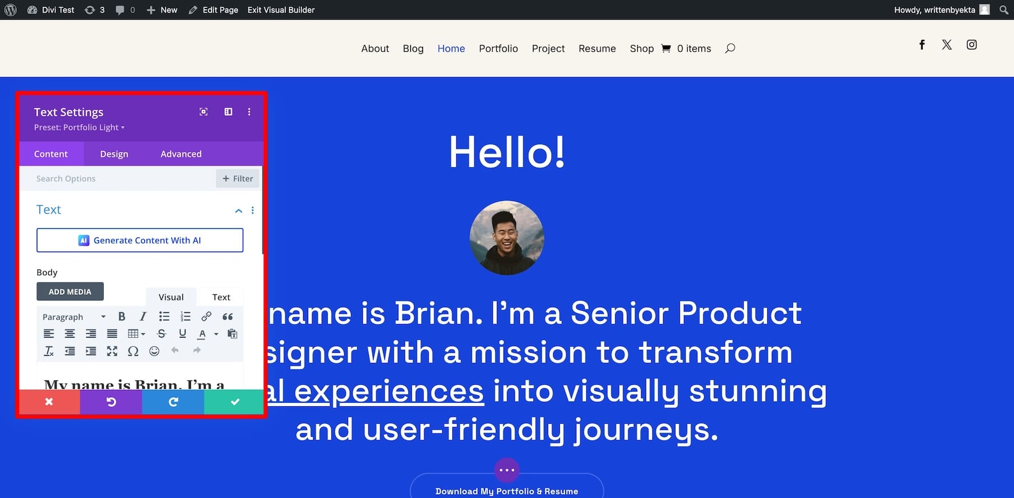Open the Paragraph format dropdown

74,317
